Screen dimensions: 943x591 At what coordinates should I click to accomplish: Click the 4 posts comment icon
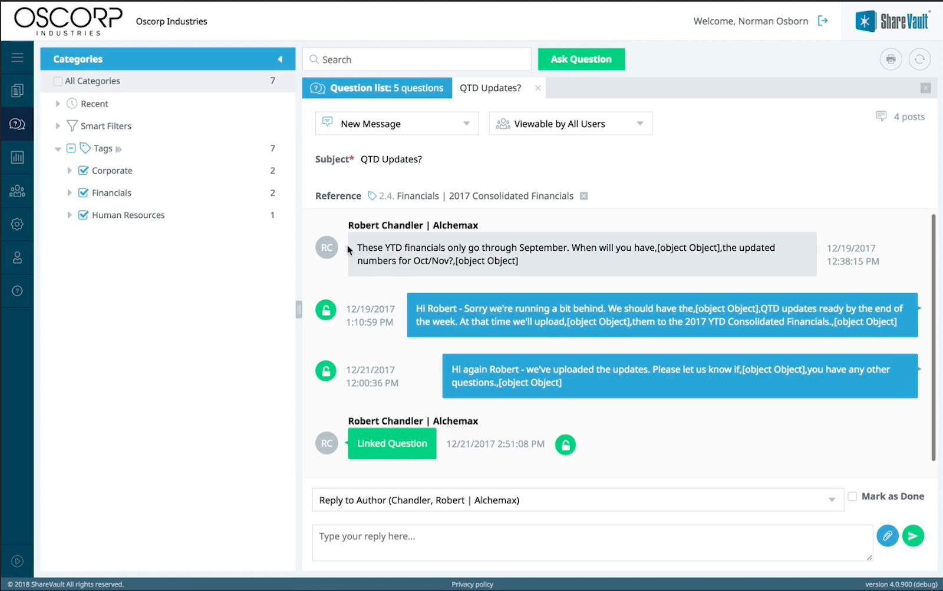pos(881,116)
